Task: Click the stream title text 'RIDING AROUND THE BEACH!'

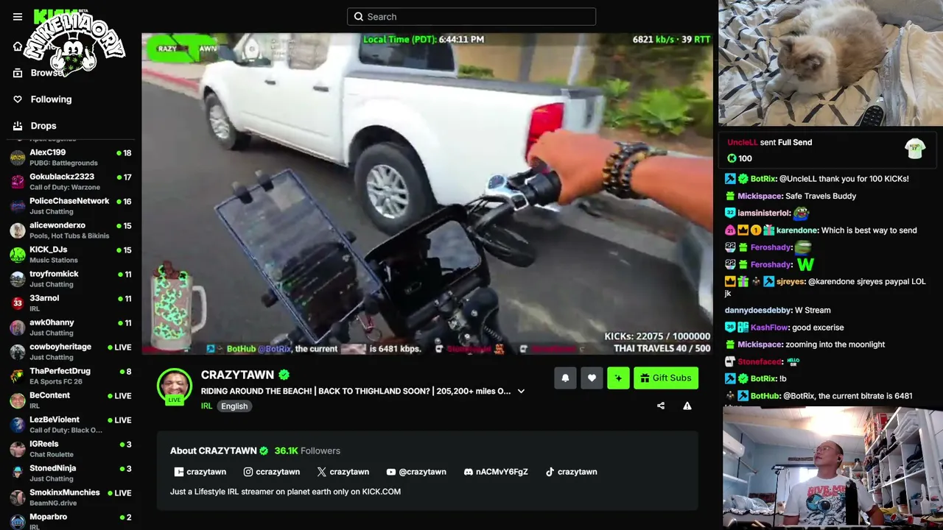Action: click(x=257, y=391)
